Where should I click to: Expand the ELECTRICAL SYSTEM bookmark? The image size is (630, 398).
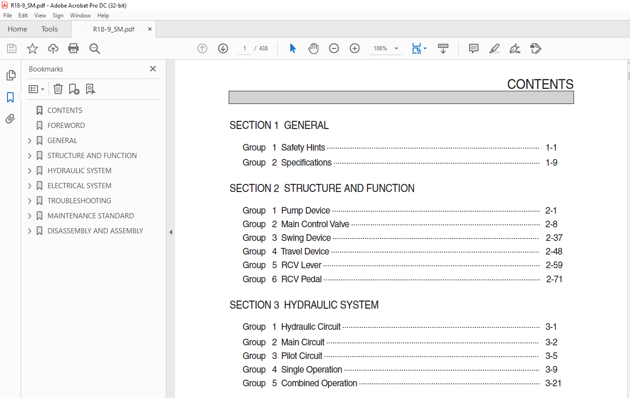[x=30, y=186]
